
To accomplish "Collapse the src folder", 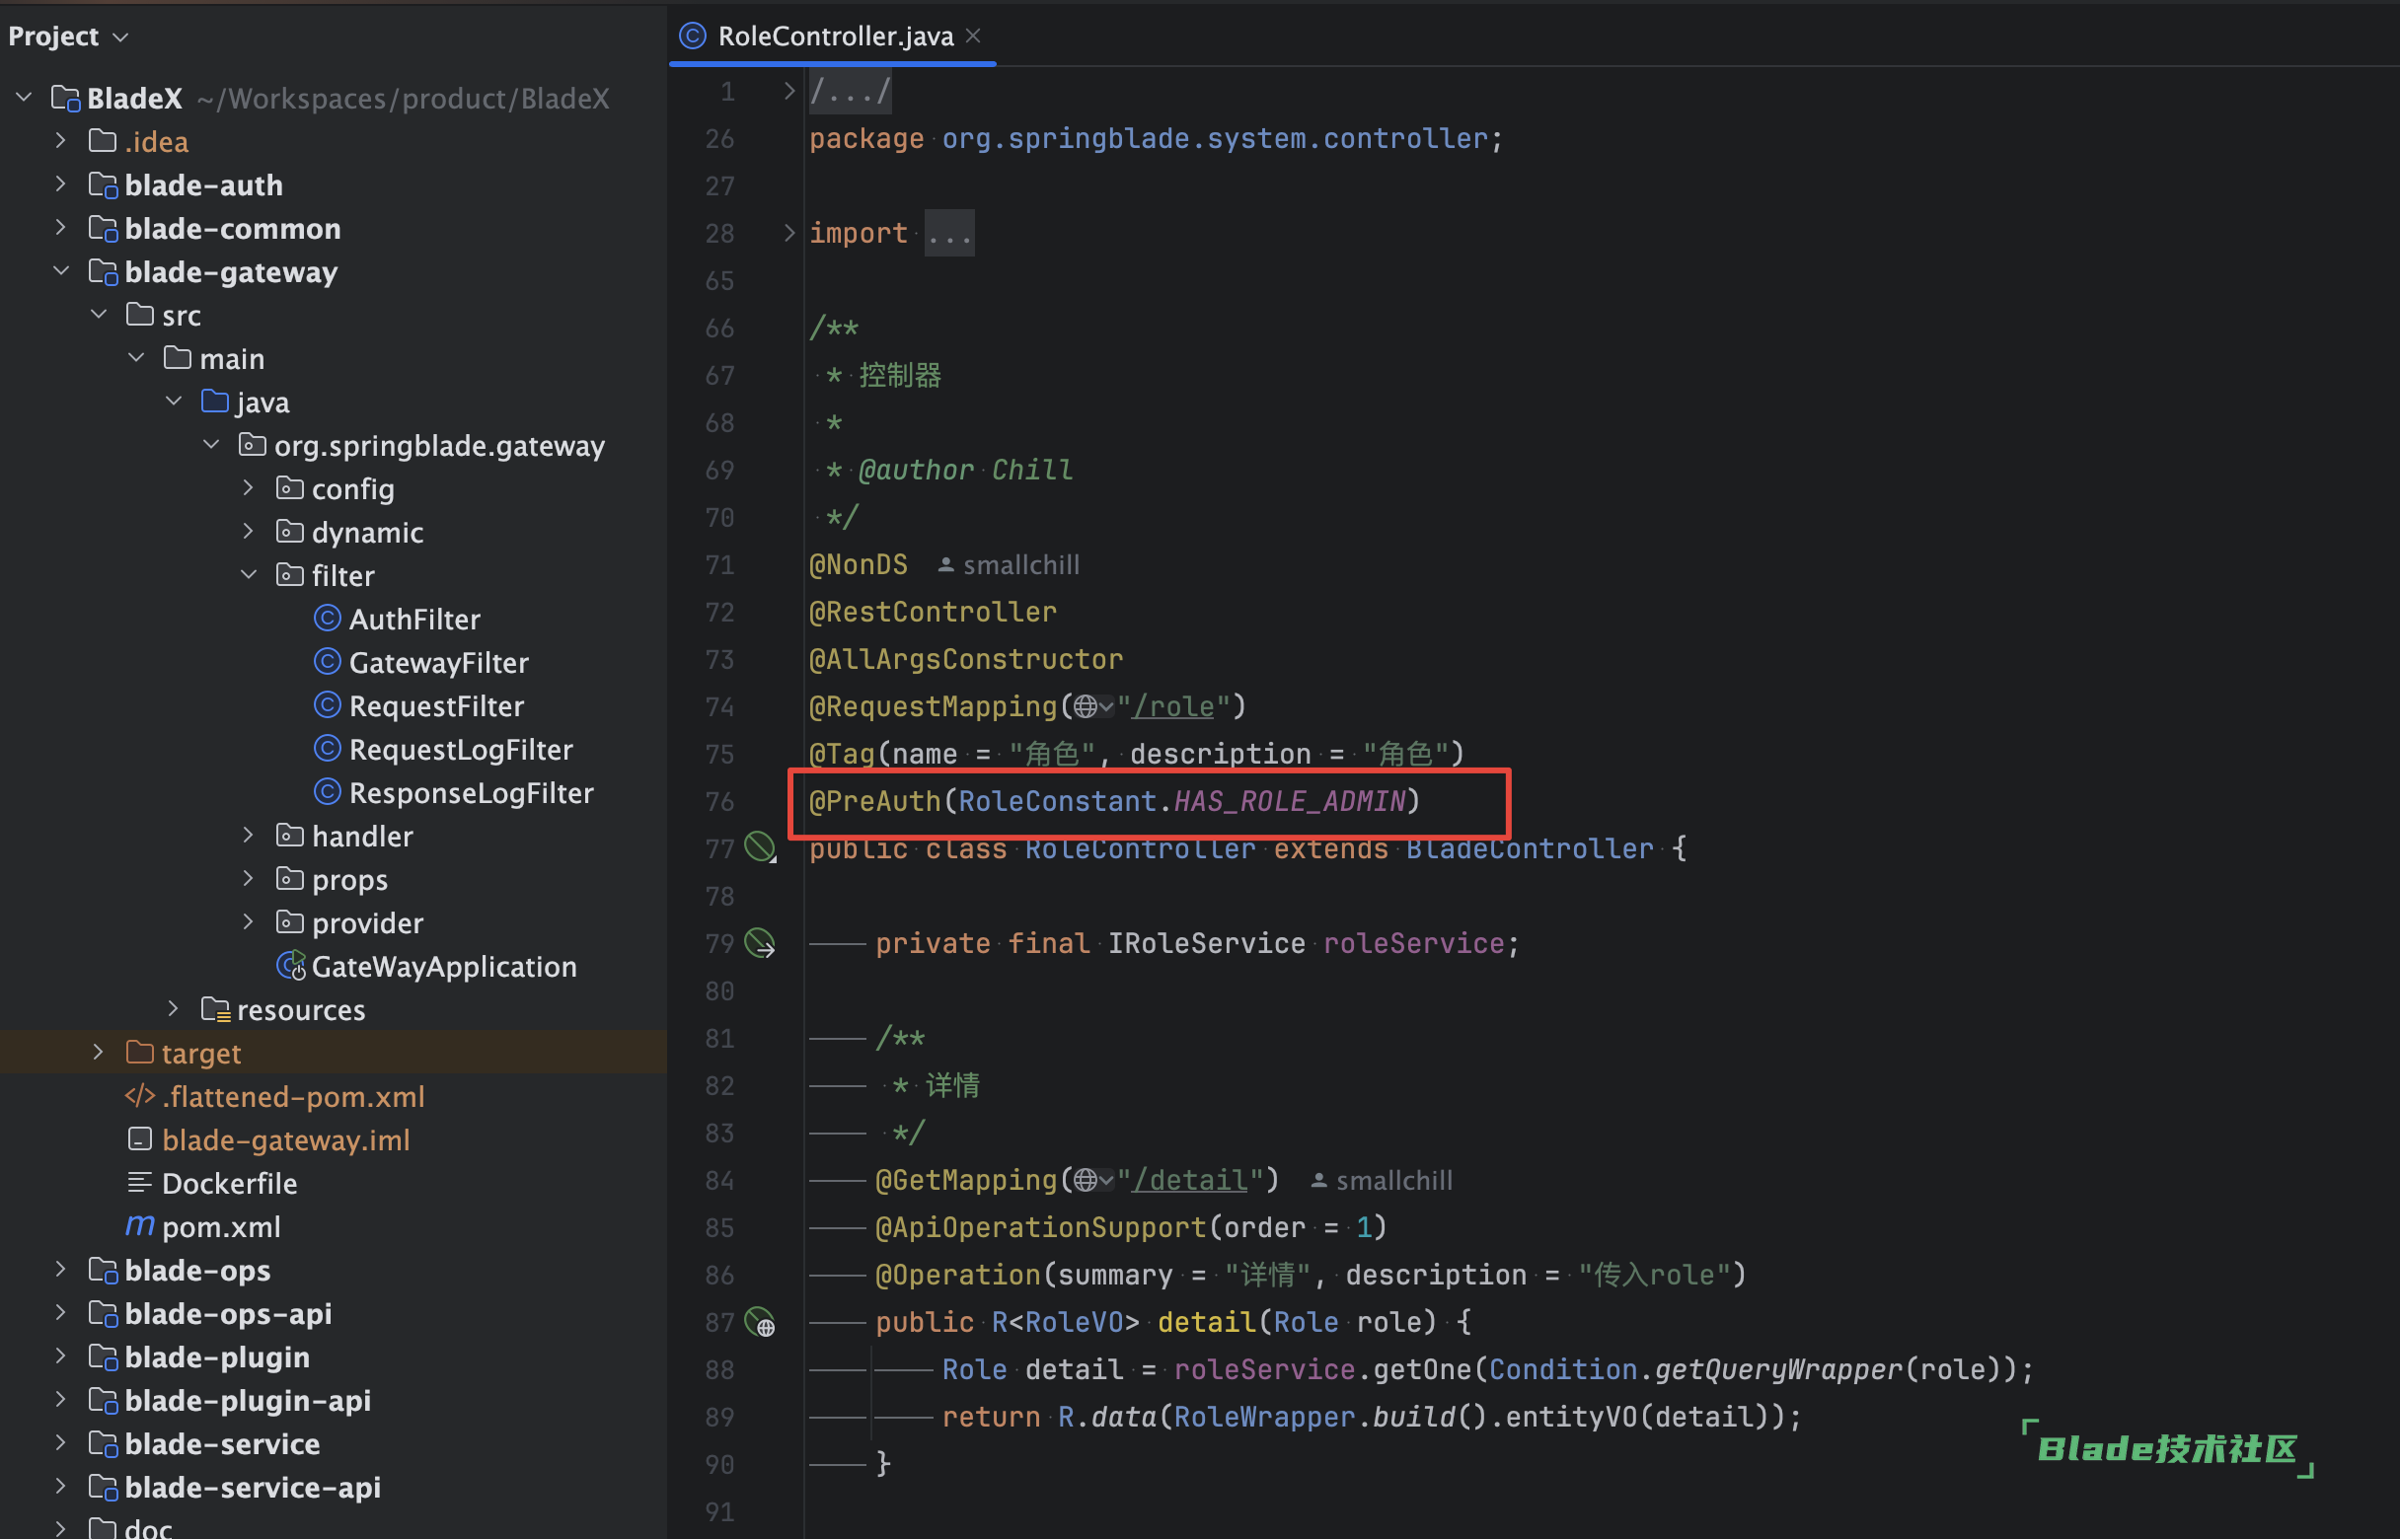I will tap(99, 314).
